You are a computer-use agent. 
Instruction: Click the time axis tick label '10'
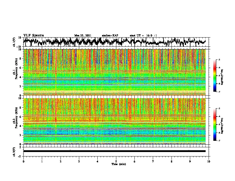tap(209, 161)
